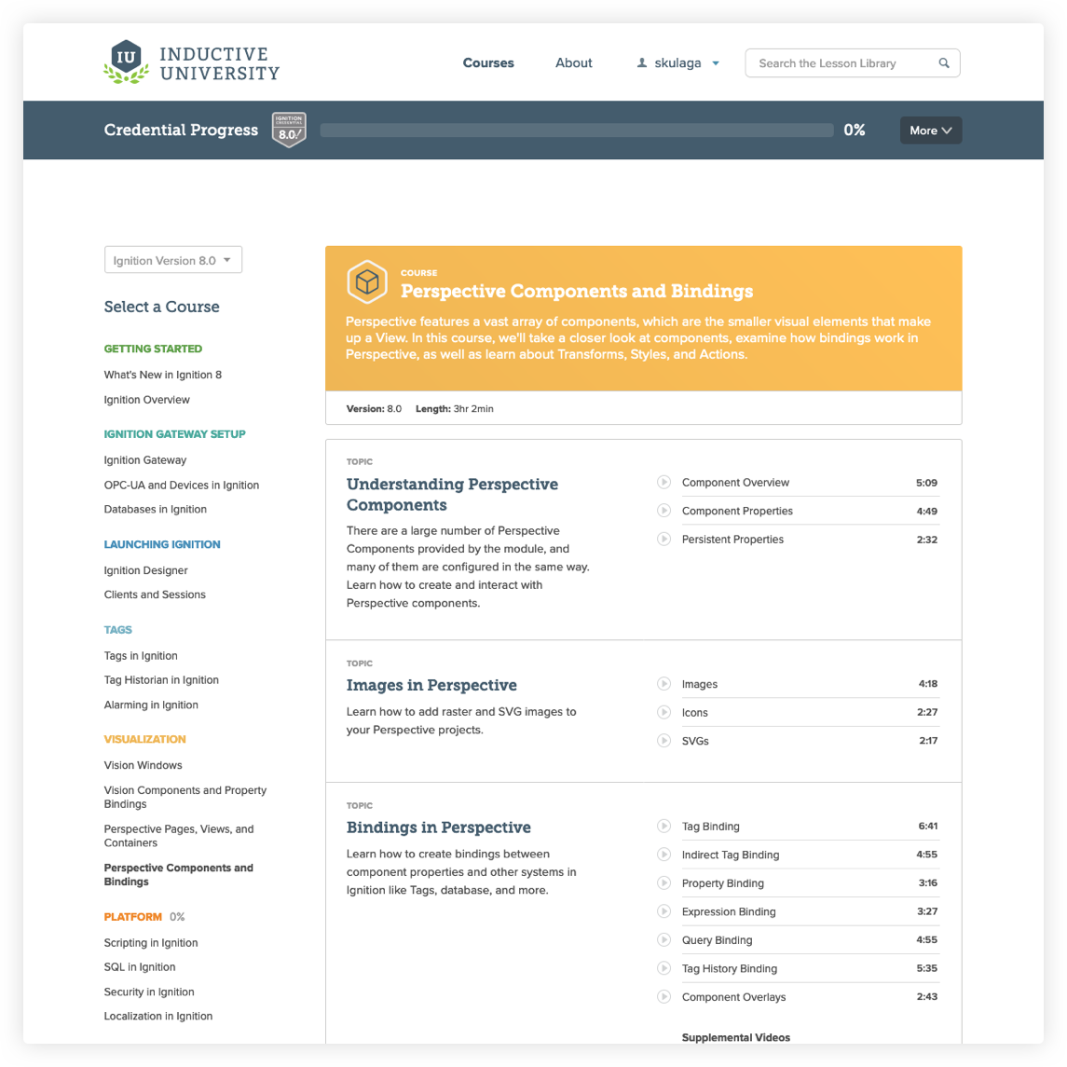Click the Ignition 8.0 credential badge
Screen dimensions: 1067x1067
(289, 130)
